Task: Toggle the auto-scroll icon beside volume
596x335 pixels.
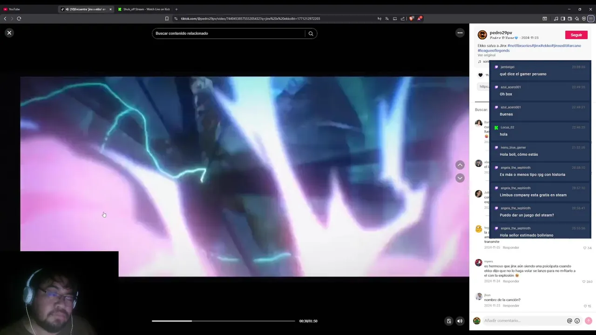Action: [449, 321]
